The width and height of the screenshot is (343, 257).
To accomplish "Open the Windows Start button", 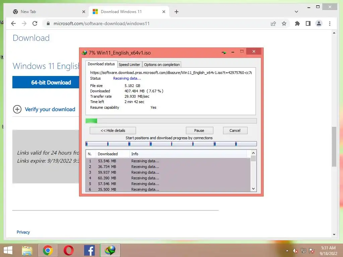I will click(8, 250).
